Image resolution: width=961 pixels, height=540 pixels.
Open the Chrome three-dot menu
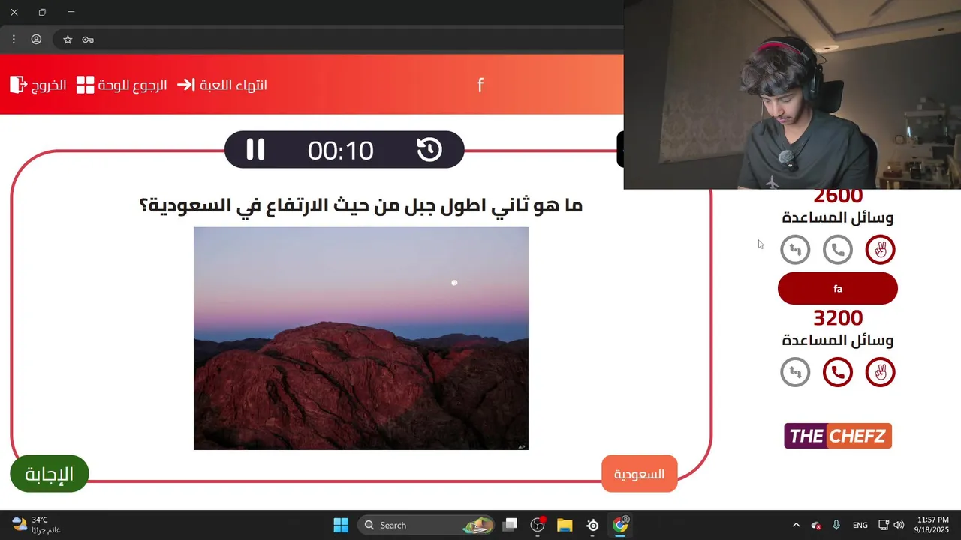tap(14, 40)
